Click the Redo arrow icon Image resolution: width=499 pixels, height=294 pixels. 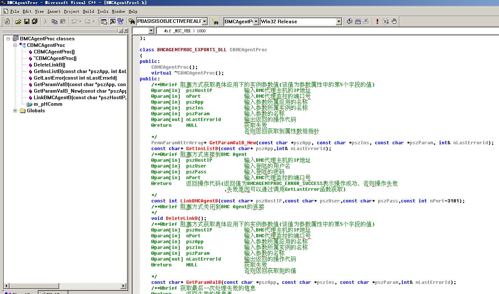click(87, 21)
